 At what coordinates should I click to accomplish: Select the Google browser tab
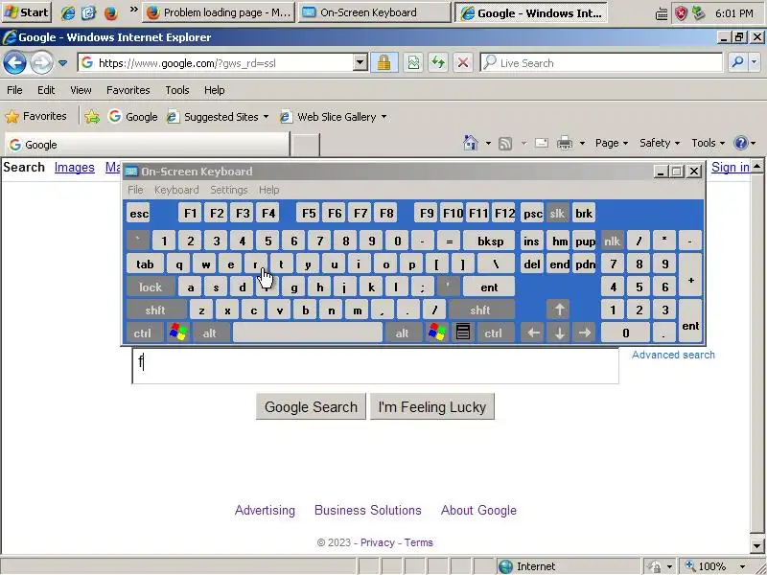[x=147, y=145]
